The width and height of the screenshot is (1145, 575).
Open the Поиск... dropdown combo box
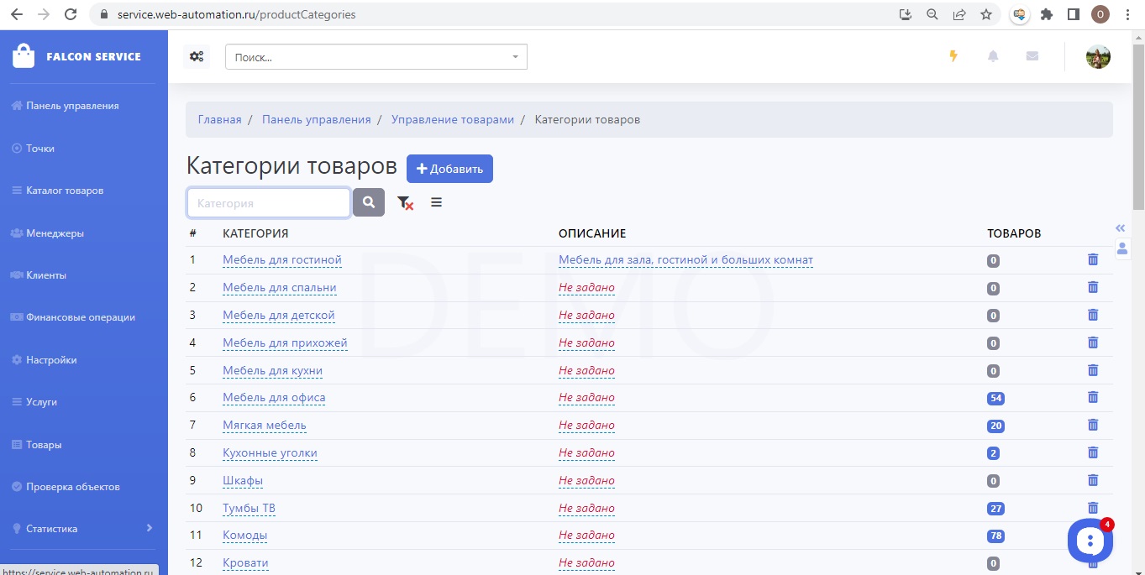pos(376,57)
